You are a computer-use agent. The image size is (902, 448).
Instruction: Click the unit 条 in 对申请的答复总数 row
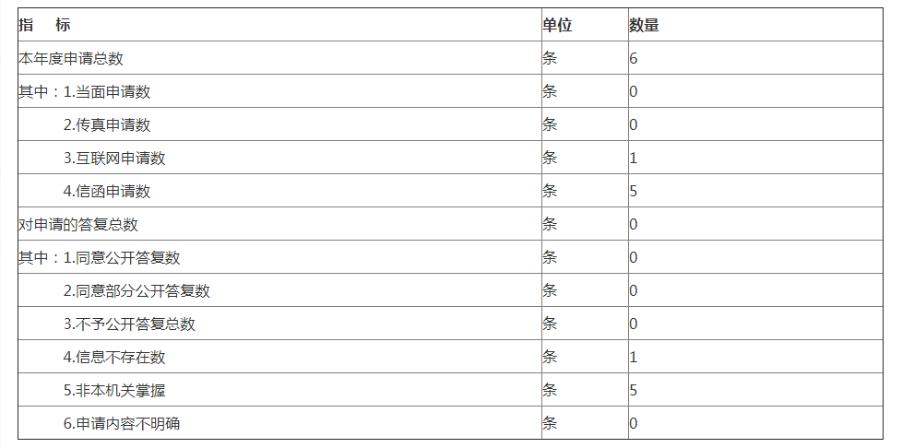pos(550,224)
